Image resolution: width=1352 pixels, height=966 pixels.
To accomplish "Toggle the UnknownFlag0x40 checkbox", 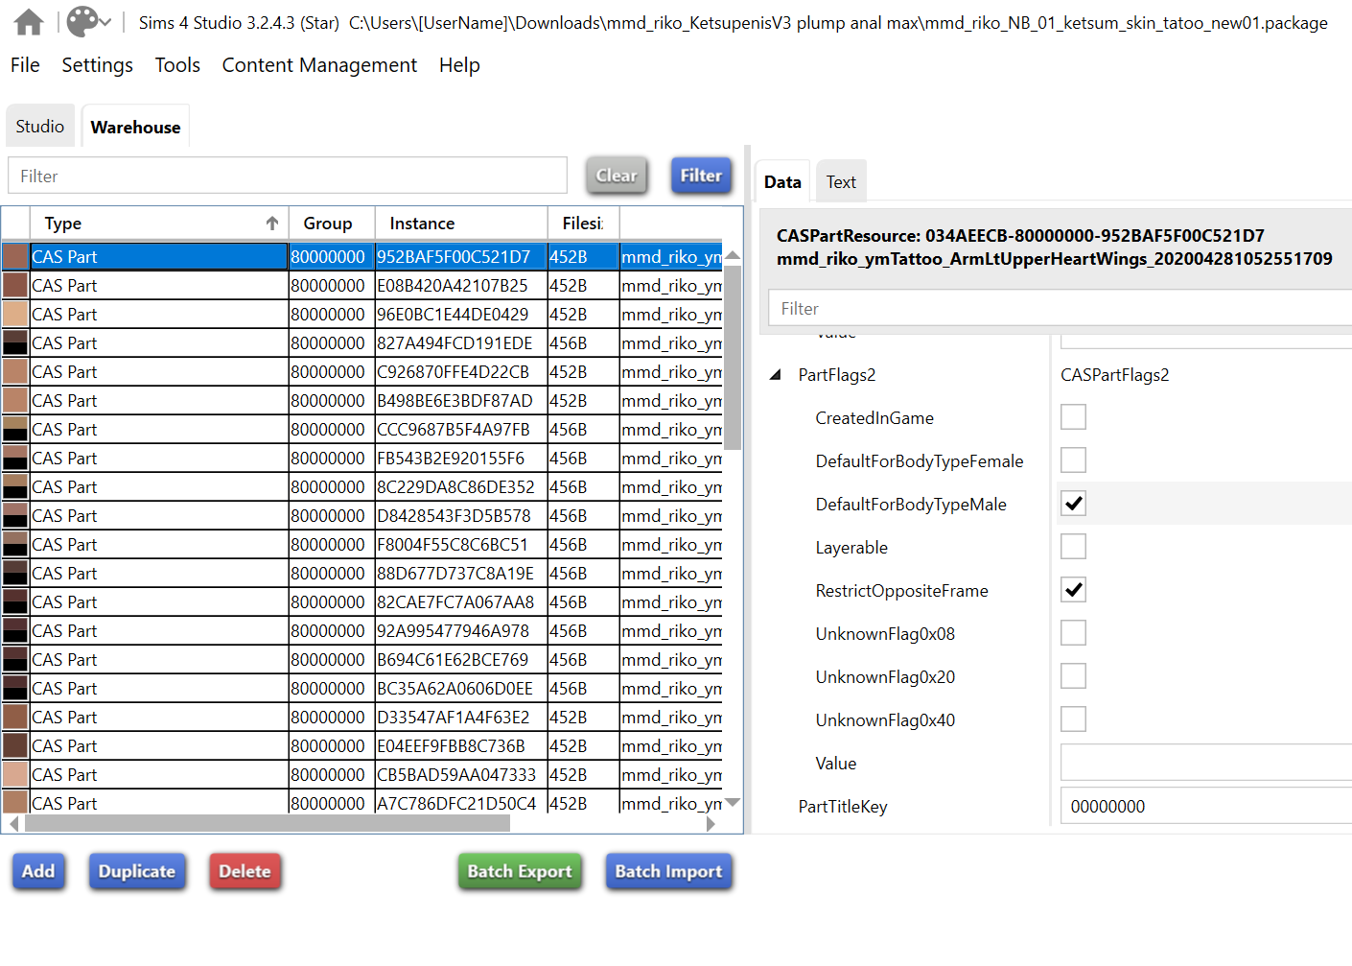I will (1074, 719).
